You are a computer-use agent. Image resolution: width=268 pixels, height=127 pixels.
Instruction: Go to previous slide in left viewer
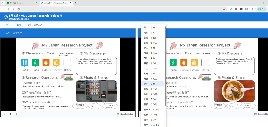(x=5, y=114)
